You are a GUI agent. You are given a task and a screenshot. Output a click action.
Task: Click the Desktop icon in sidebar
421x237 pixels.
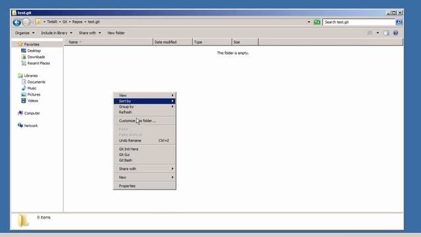click(24, 51)
